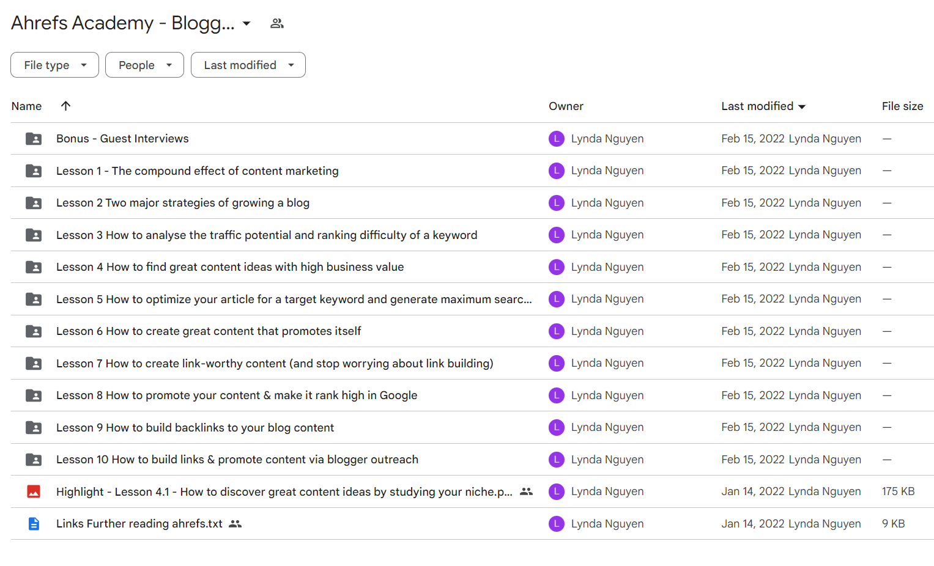Open Lesson 5 optimize your article folder
The height and width of the screenshot is (566, 934).
(294, 300)
